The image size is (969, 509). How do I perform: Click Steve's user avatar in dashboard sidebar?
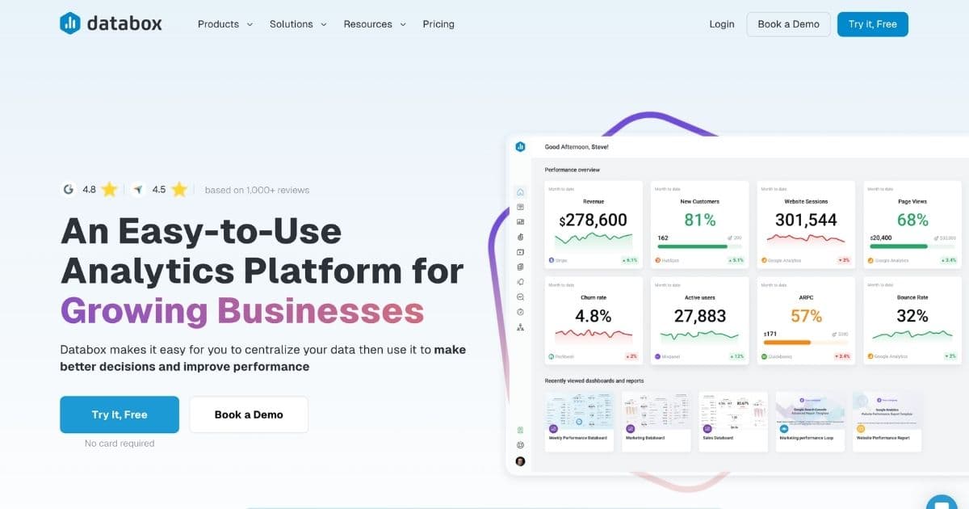click(x=520, y=461)
